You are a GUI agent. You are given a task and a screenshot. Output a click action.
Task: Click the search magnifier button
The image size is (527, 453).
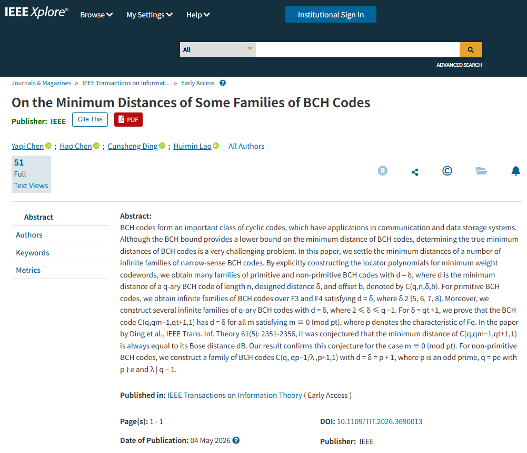pyautogui.click(x=470, y=50)
